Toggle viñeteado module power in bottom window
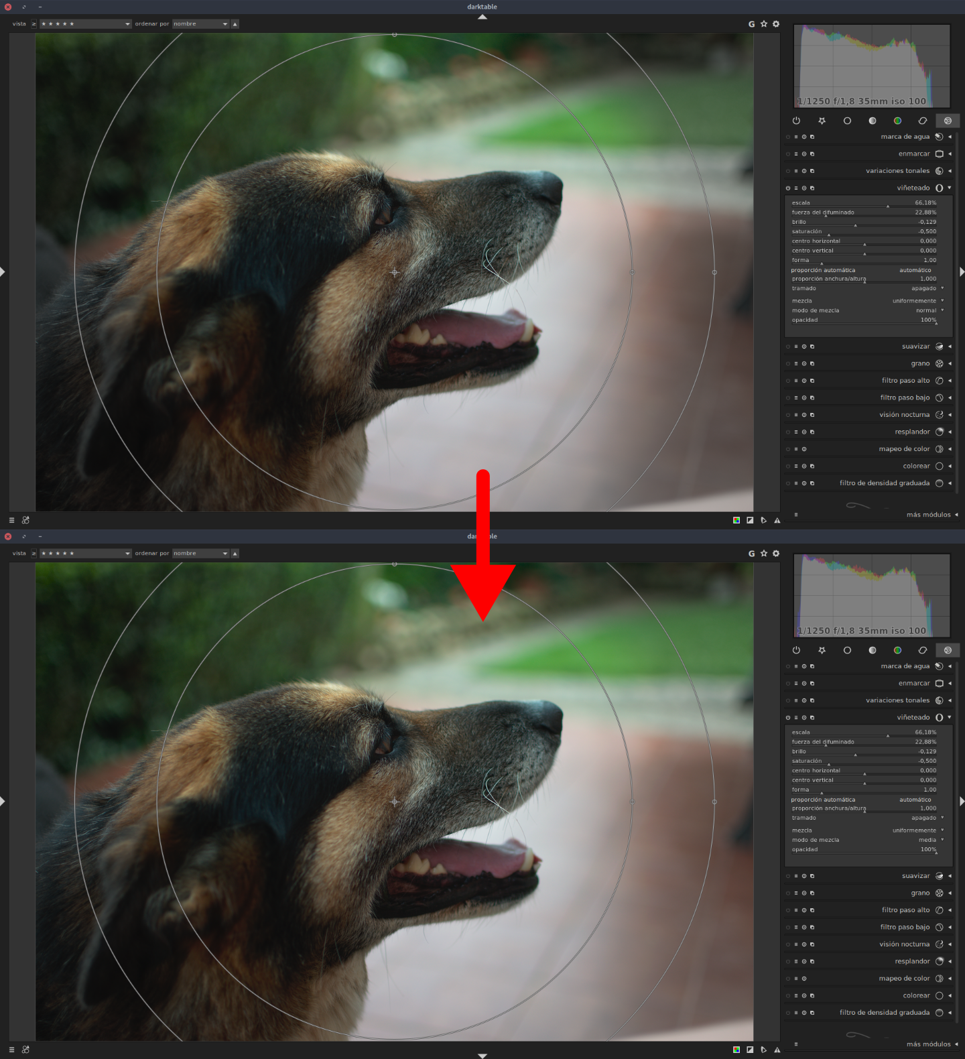This screenshot has width=965, height=1059. point(788,718)
